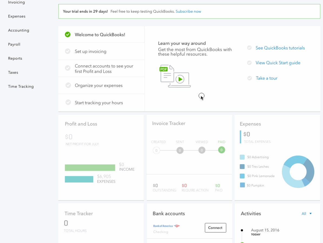Click the green Paid invoice stage circle

pyautogui.click(x=221, y=150)
